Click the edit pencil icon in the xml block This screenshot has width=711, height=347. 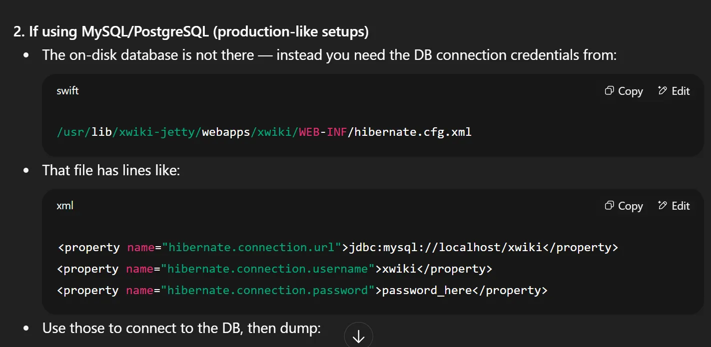663,206
